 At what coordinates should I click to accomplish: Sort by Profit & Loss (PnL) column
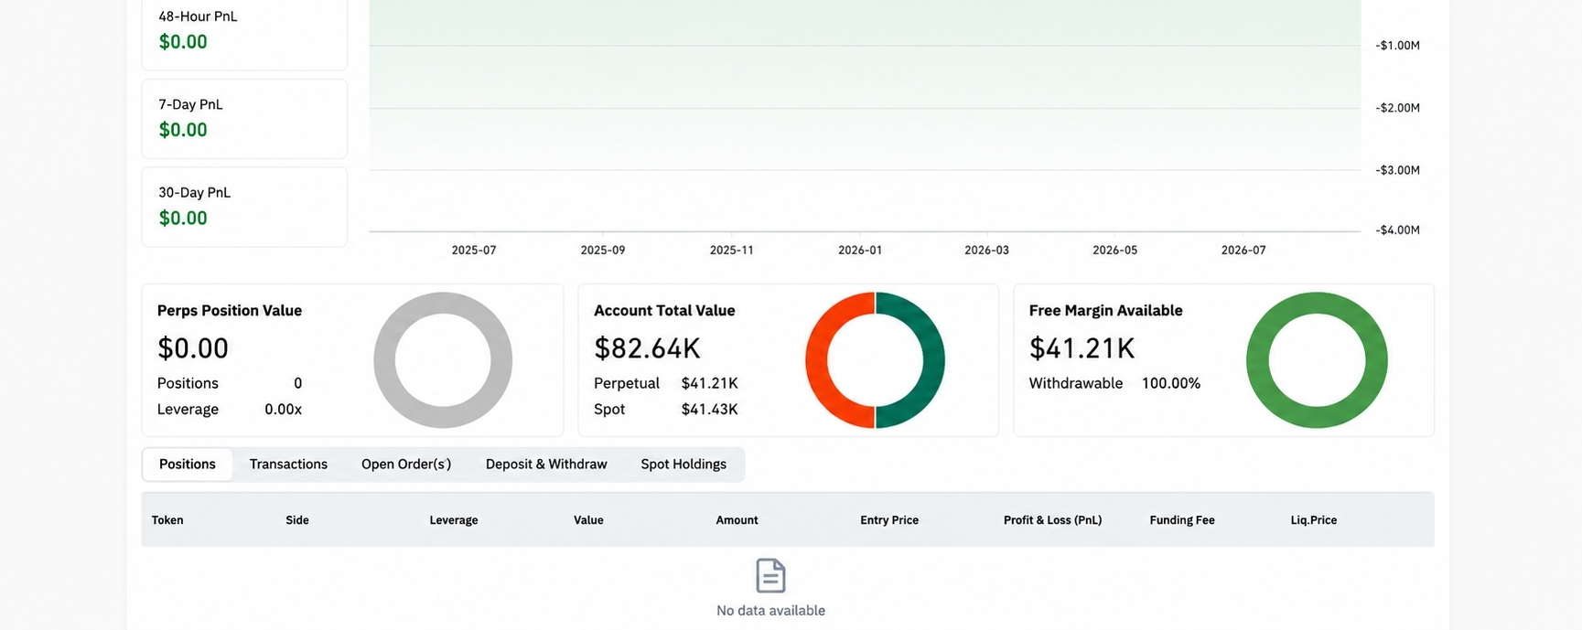[x=1052, y=520]
